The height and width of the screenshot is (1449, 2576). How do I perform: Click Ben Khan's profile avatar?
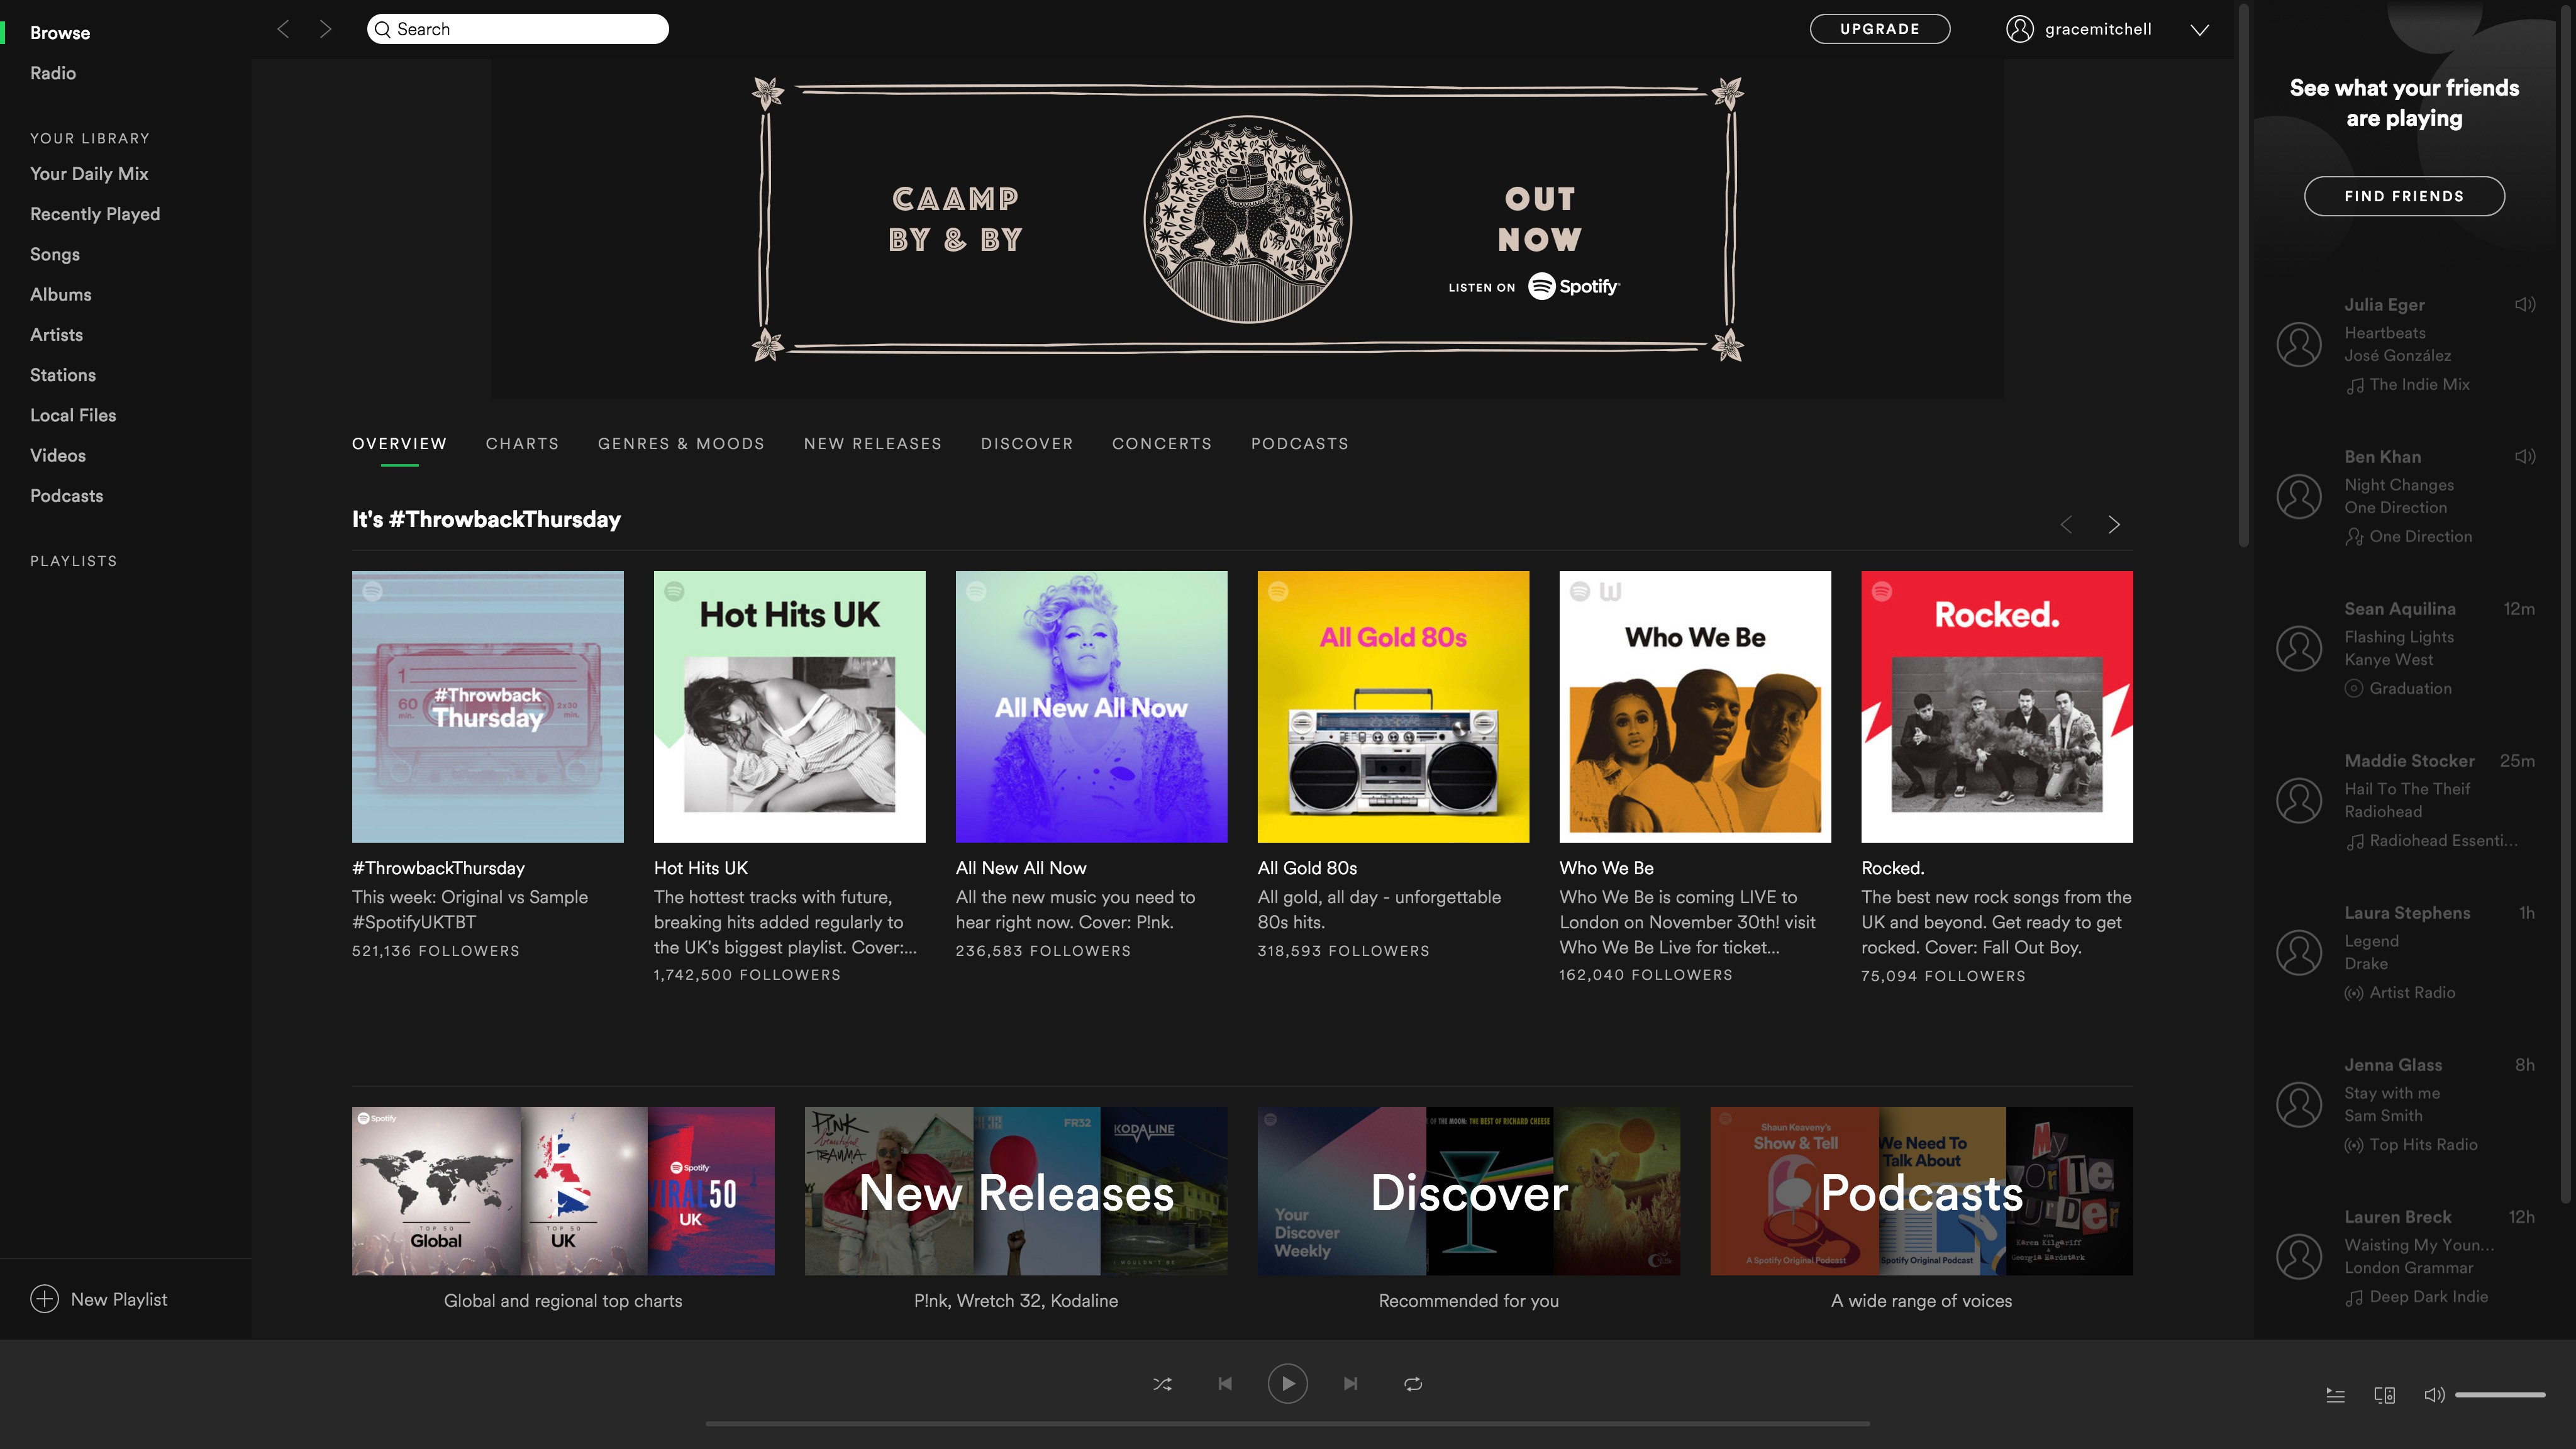(x=2299, y=496)
